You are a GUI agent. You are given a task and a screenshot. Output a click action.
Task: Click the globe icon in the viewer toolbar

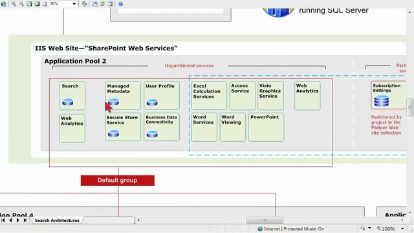(3, 4)
